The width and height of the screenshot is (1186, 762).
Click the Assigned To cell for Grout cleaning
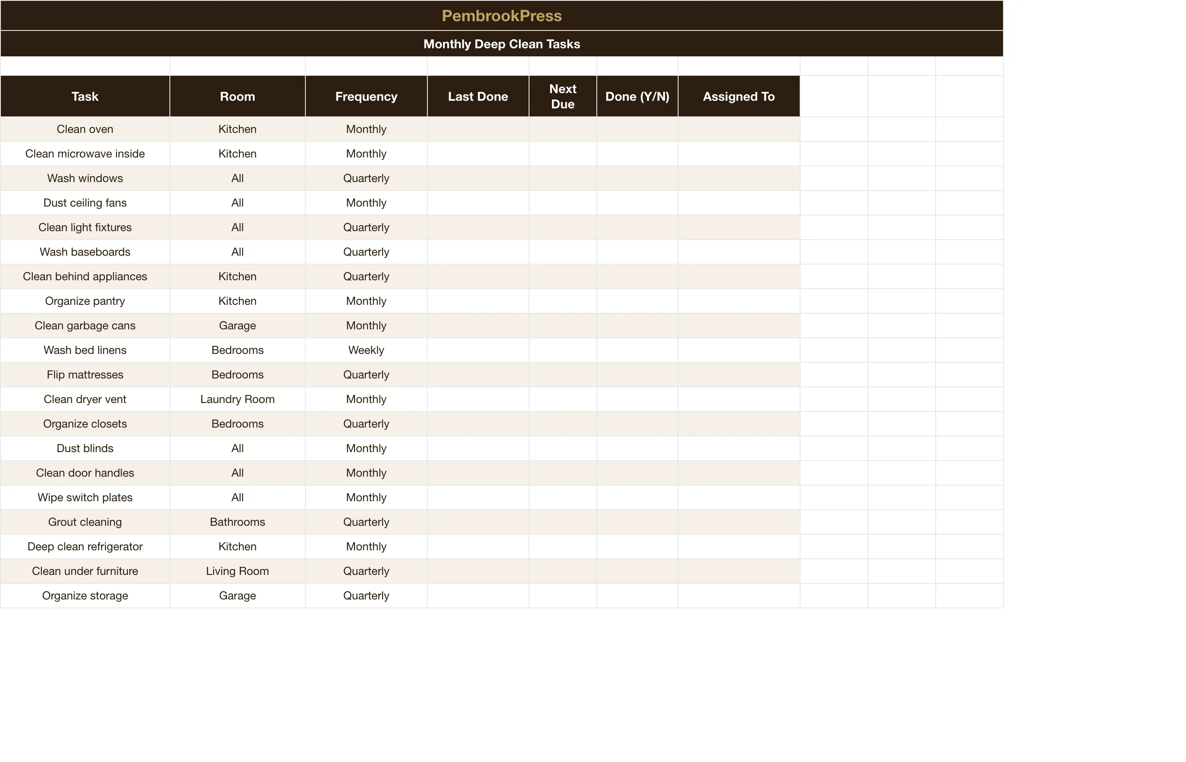click(739, 522)
